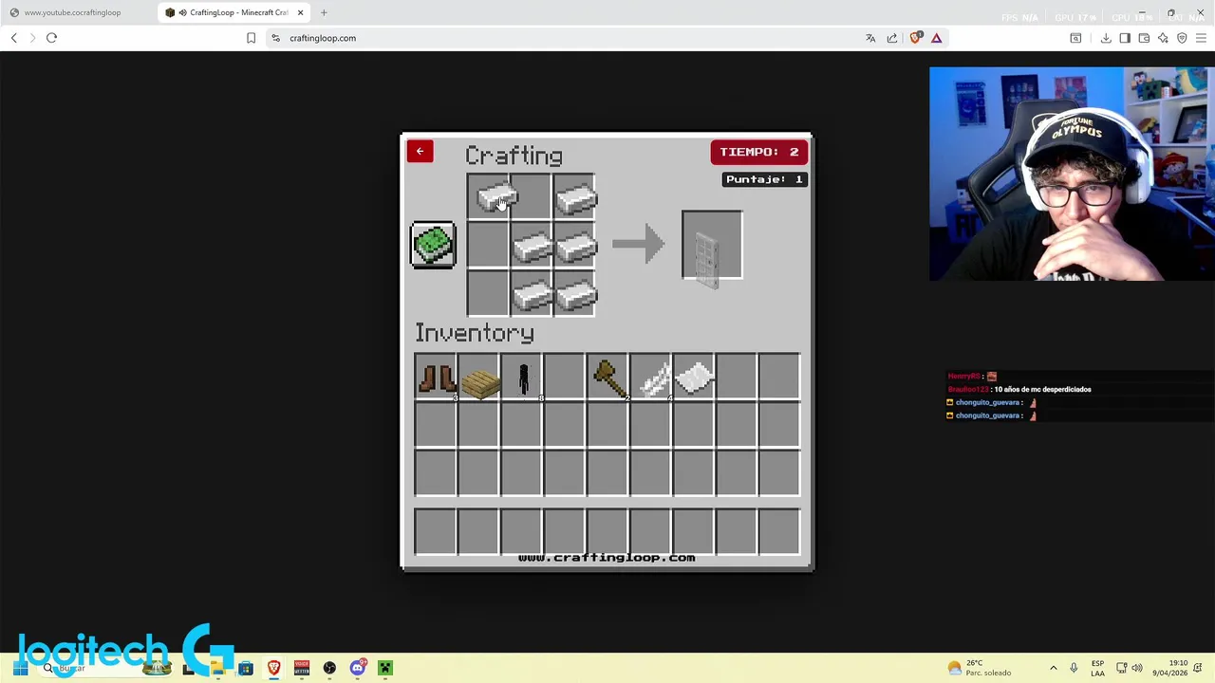
Task: Select the CraftingLoop - Minecraft tab
Action: click(232, 12)
